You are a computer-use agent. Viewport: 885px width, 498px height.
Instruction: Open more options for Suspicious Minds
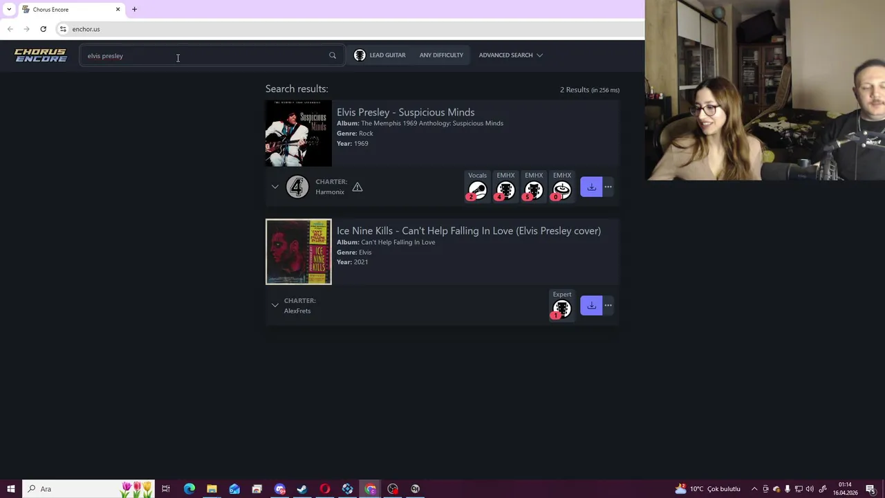[x=608, y=187]
